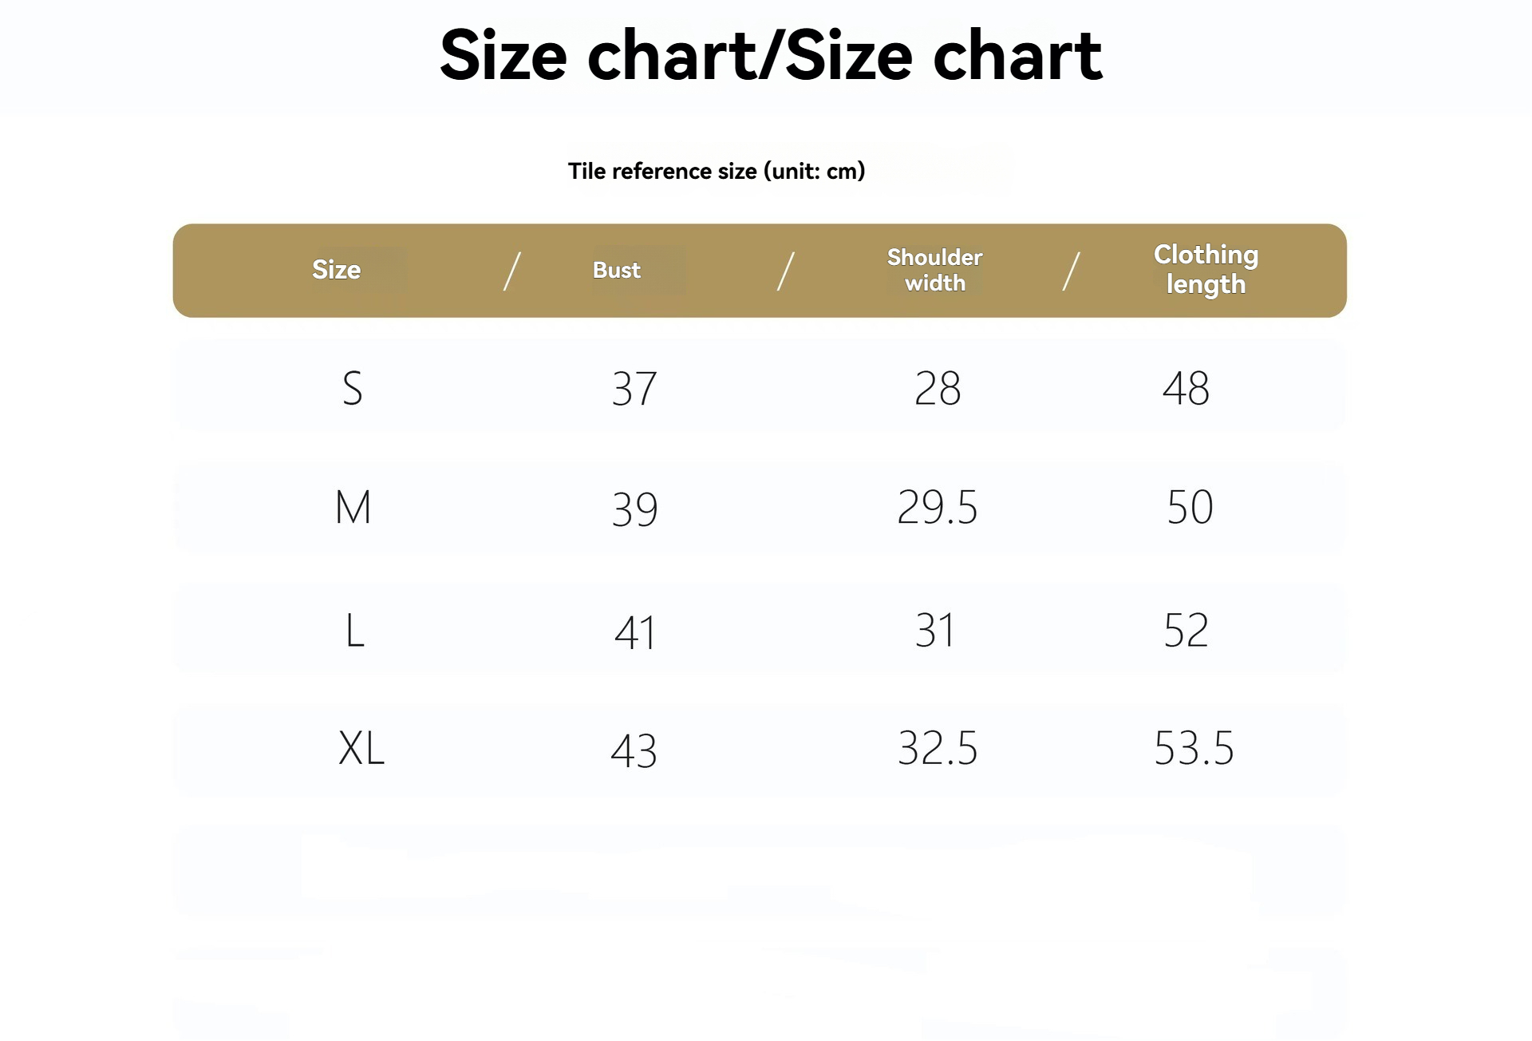
Task: Click the Size column header
Action: tap(336, 270)
